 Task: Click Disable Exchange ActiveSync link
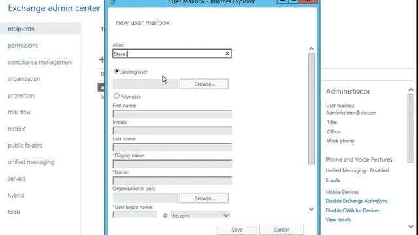tap(357, 201)
